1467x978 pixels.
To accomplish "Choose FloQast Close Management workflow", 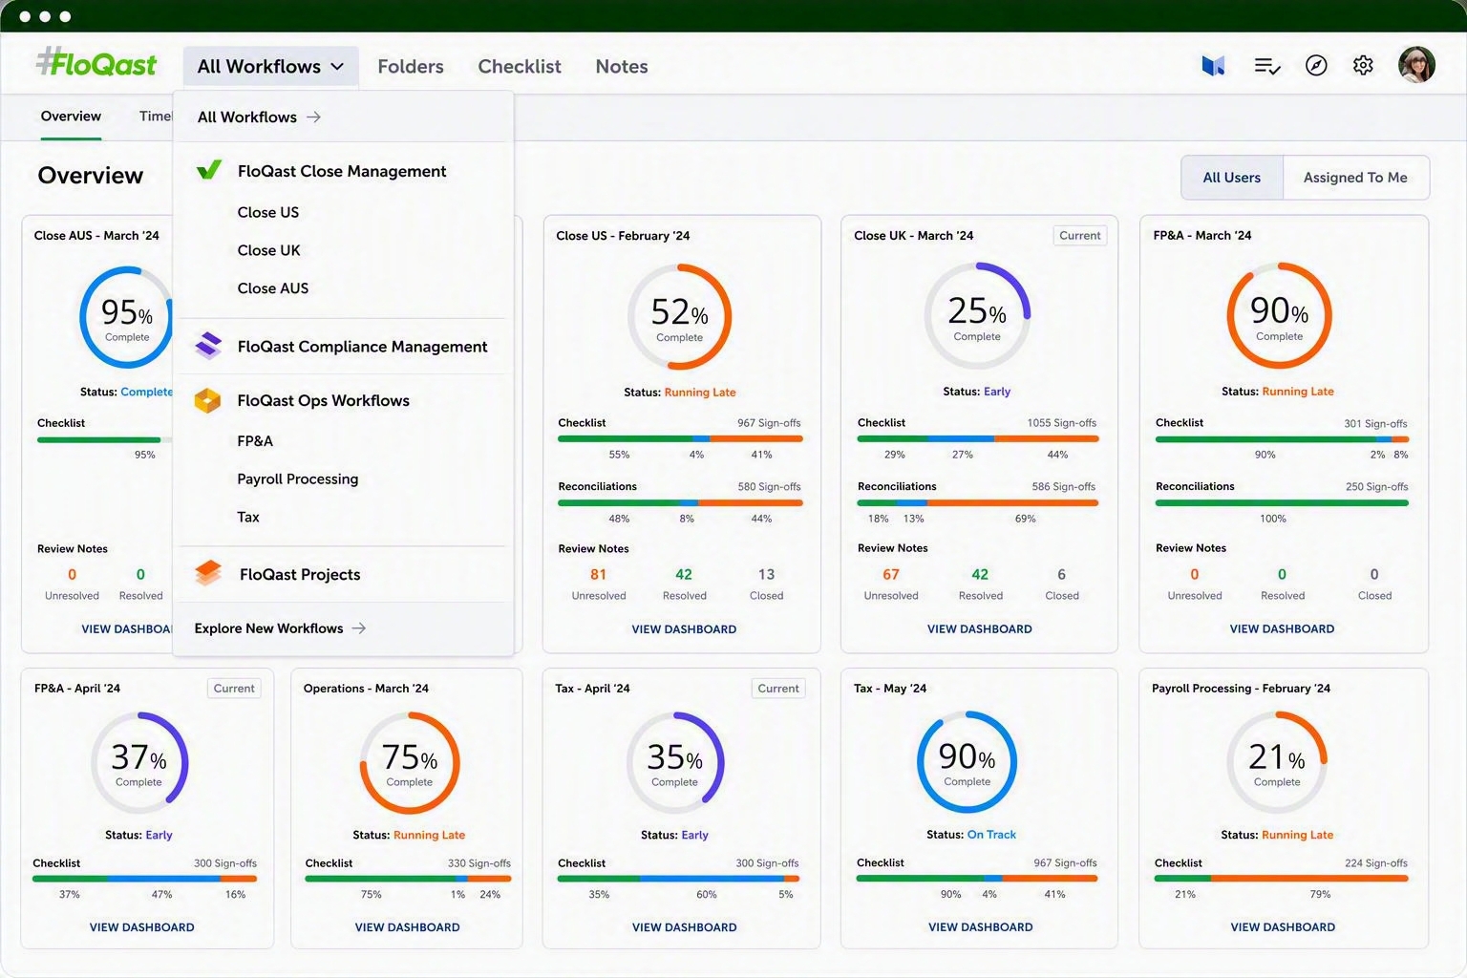I will click(342, 171).
